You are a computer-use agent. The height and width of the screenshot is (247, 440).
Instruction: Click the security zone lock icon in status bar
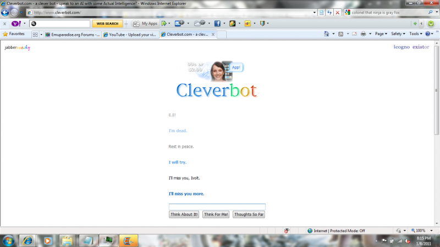pyautogui.click(x=398, y=231)
